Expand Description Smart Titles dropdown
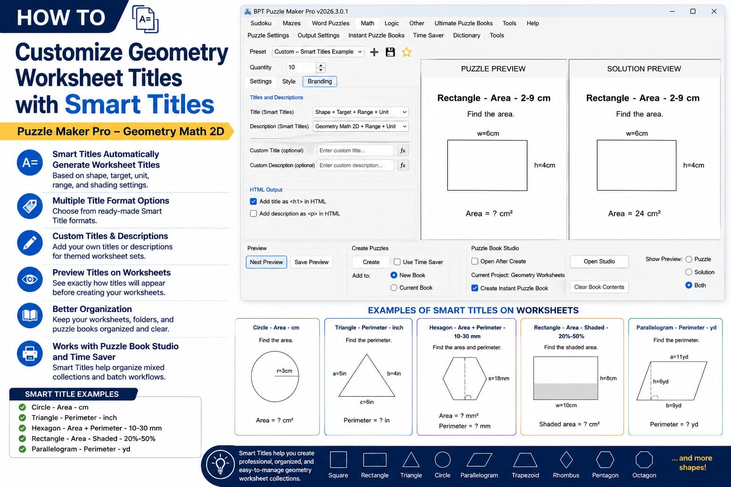 [361, 127]
